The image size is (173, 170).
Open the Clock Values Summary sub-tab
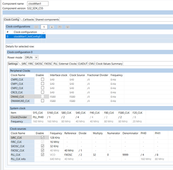pos(109,64)
